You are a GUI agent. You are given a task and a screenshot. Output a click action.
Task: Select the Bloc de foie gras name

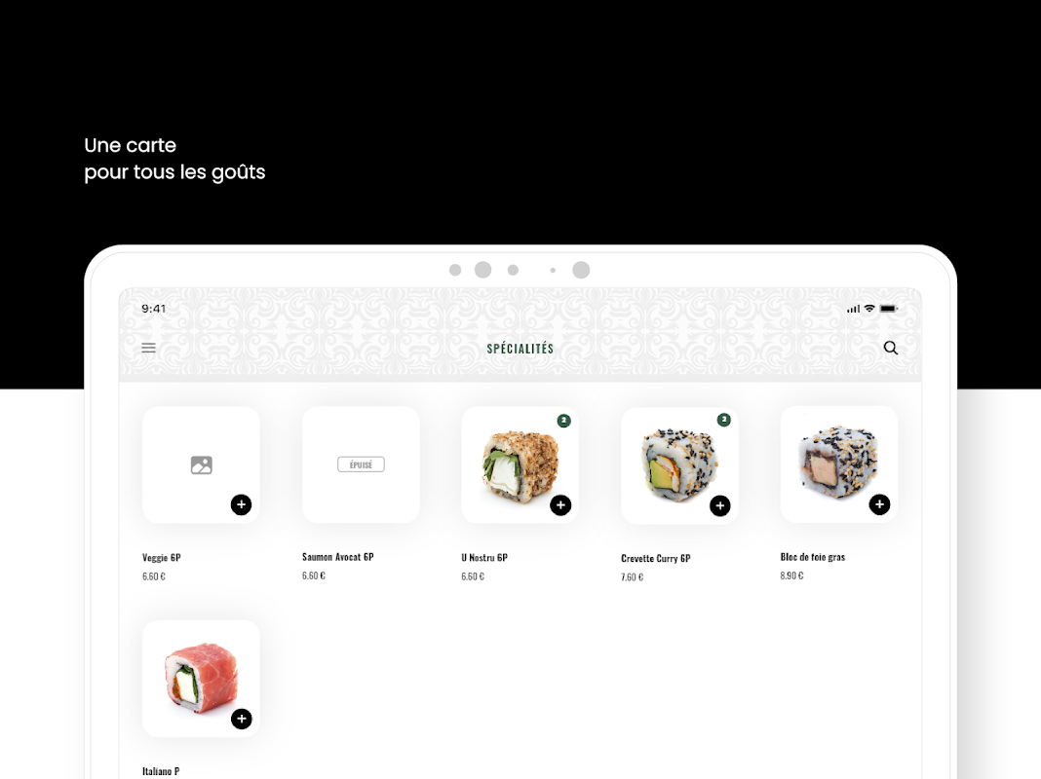(813, 557)
